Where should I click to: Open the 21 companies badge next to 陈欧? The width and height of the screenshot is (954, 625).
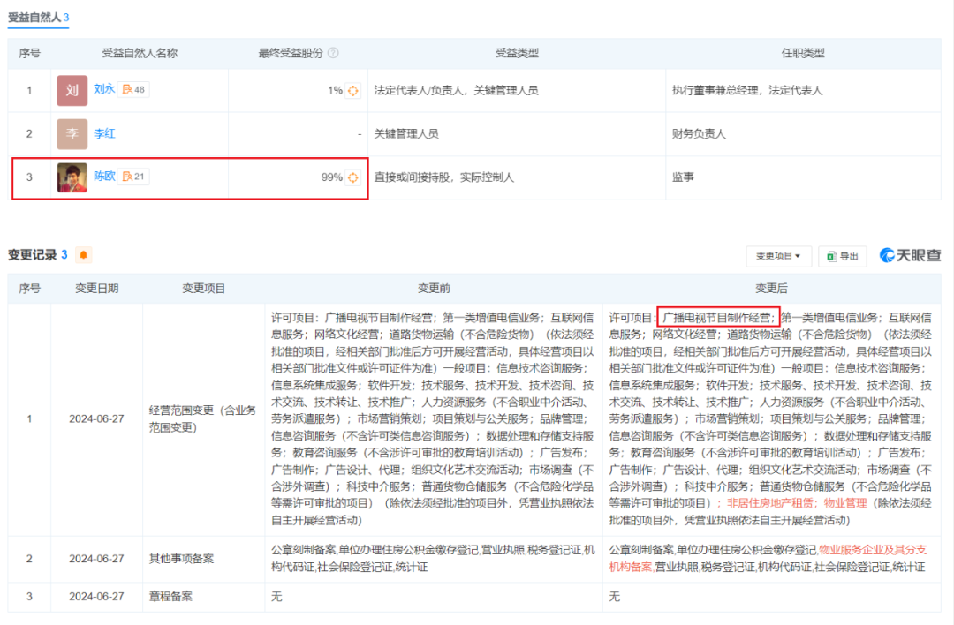coord(134,177)
